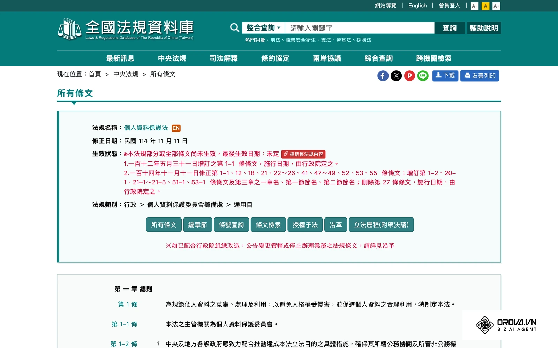The height and width of the screenshot is (348, 558).
Task: Open 網站導覽 site map link
Action: pyautogui.click(x=386, y=6)
